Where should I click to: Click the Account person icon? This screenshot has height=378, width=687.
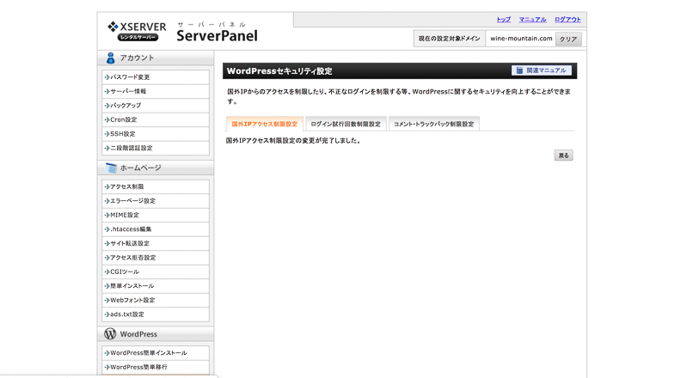110,58
